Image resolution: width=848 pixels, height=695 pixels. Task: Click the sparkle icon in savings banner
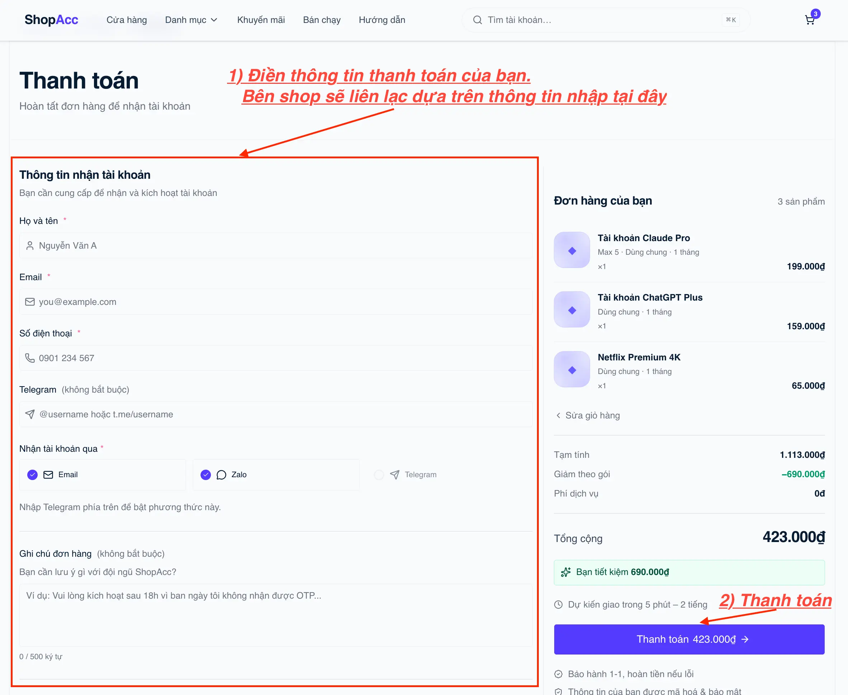click(566, 572)
